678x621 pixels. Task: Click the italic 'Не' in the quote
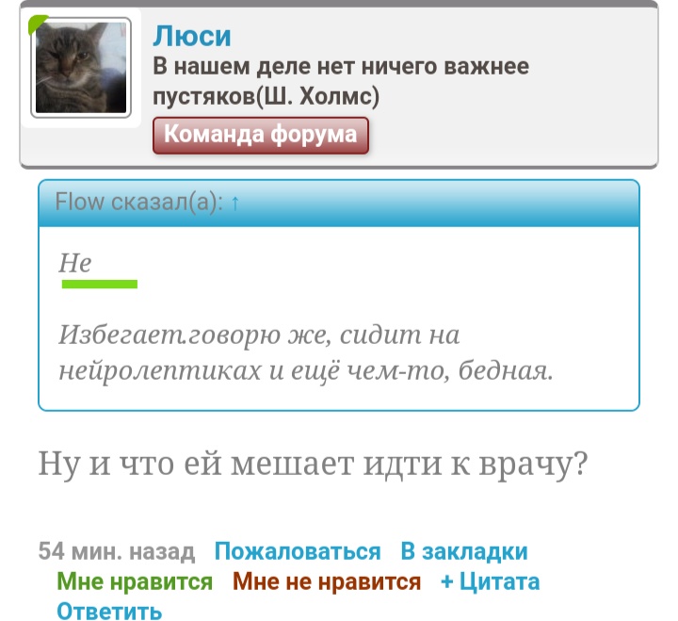point(75,263)
